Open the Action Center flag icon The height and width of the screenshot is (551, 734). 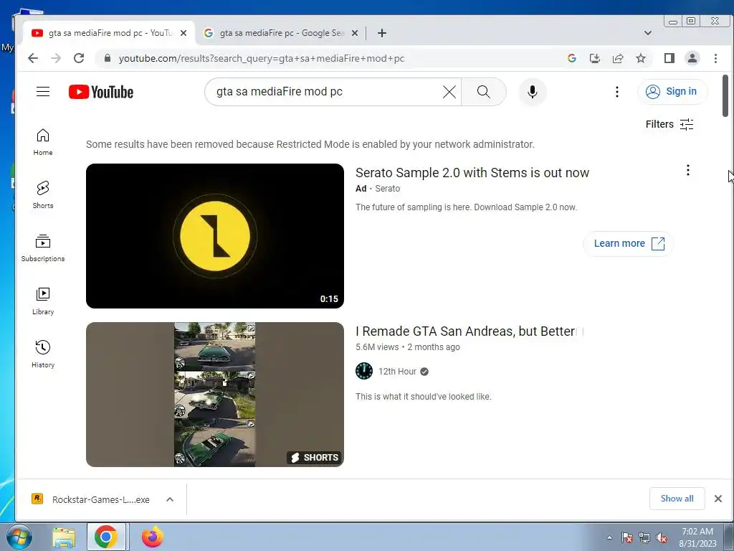(627, 538)
